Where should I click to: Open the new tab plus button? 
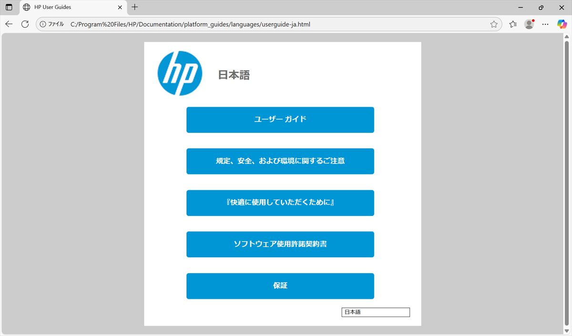click(x=135, y=7)
